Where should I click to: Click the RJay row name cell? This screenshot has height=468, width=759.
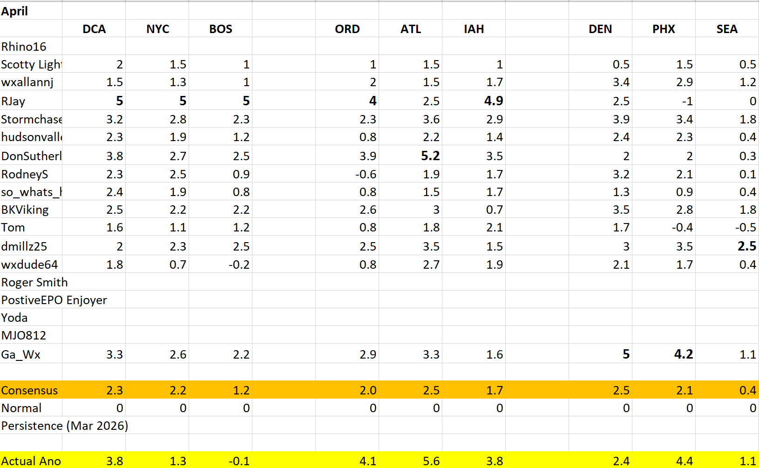click(31, 101)
